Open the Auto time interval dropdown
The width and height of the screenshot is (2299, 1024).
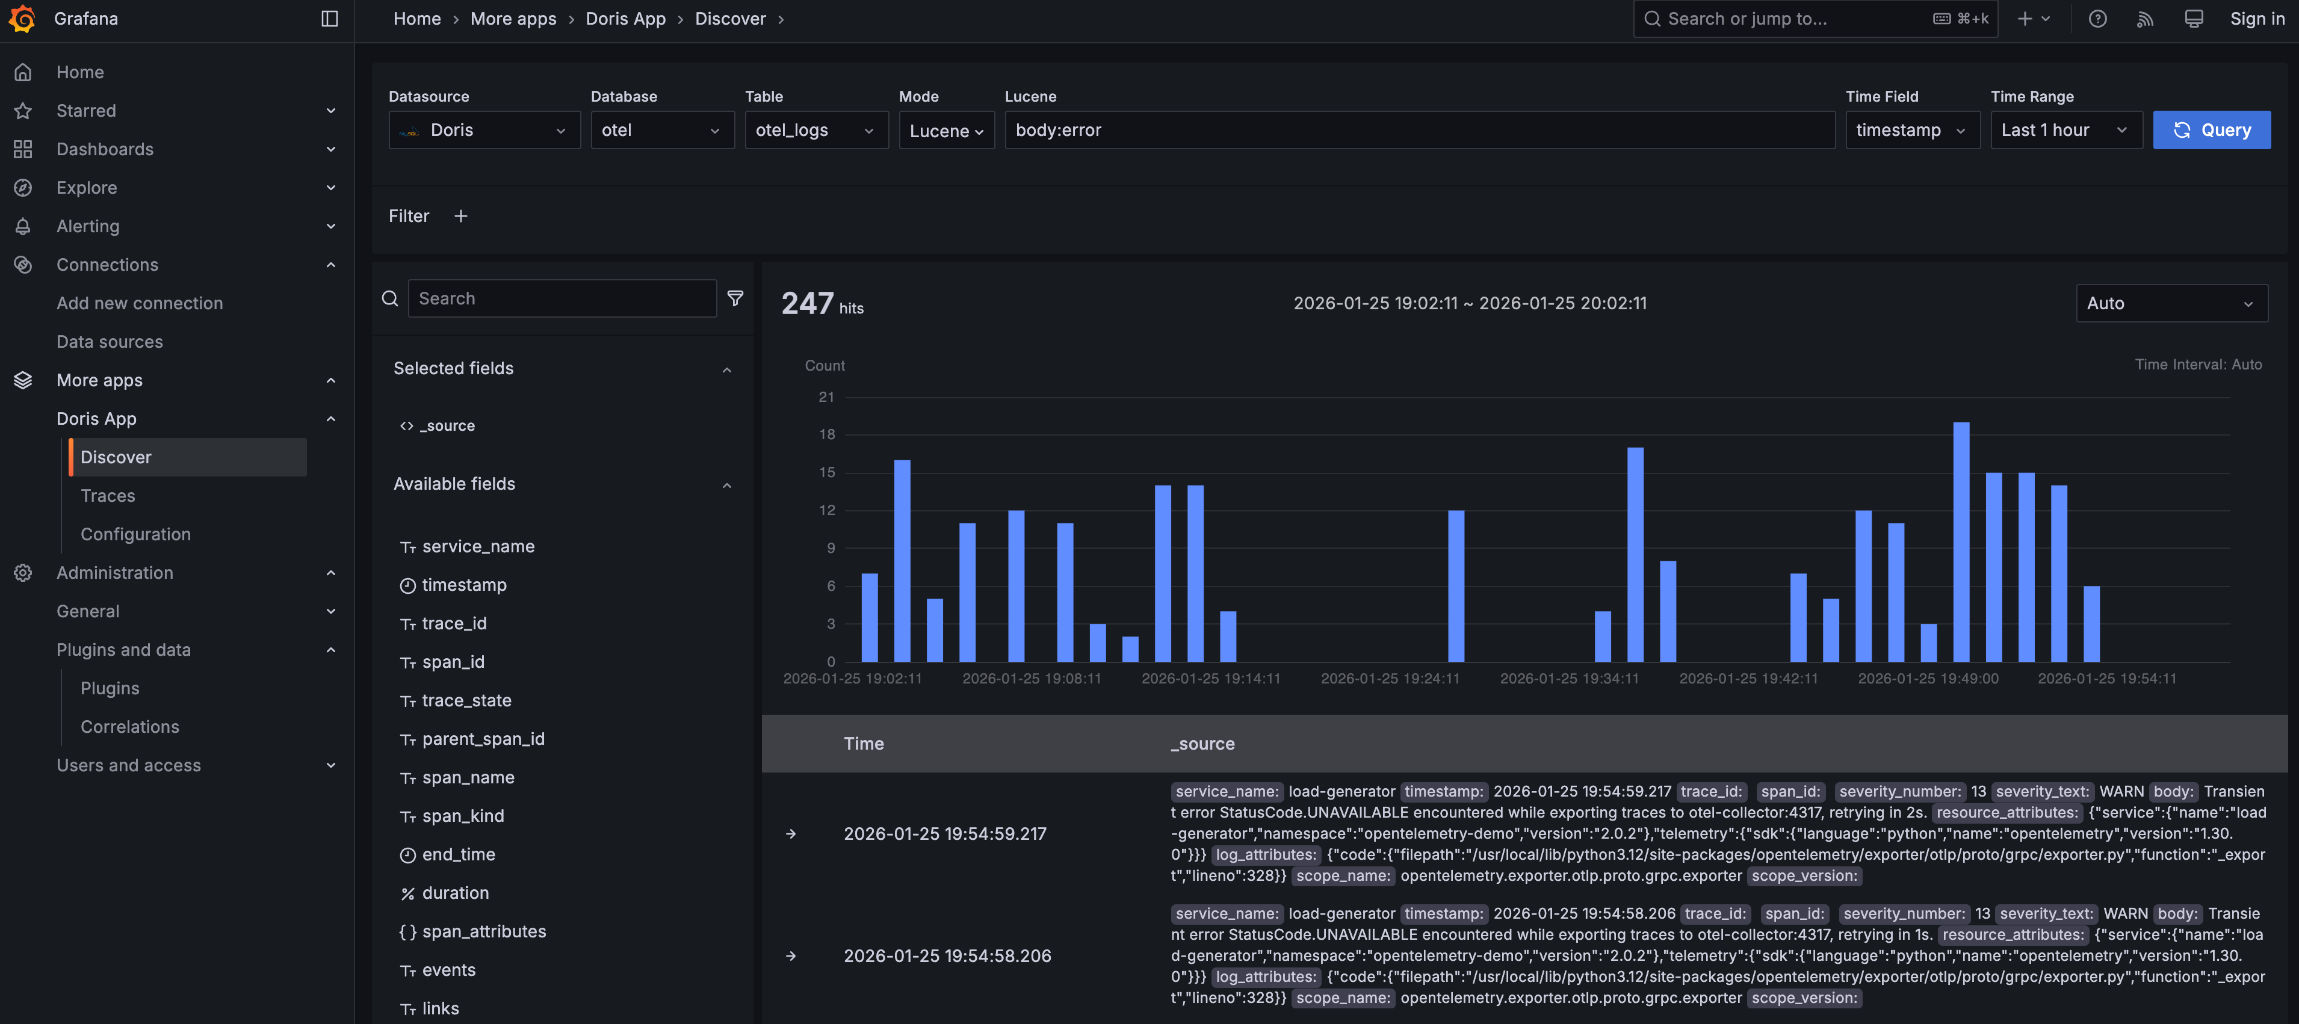coord(2171,303)
